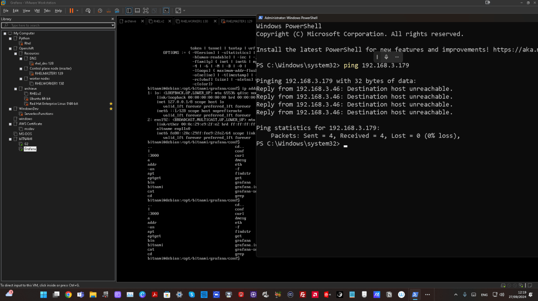The image size is (538, 301).
Task: Collapse the BITNAMI folder
Action: tap(11, 139)
